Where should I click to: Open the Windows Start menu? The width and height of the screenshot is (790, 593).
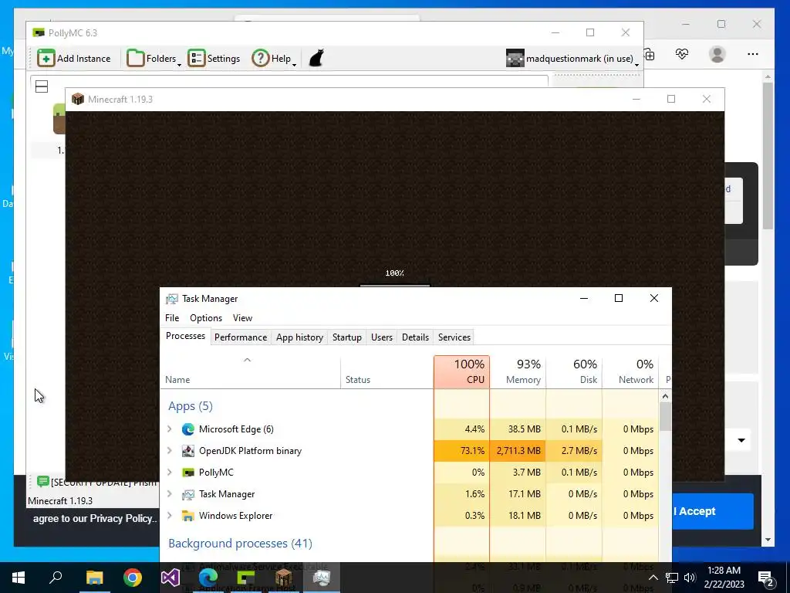click(x=19, y=578)
